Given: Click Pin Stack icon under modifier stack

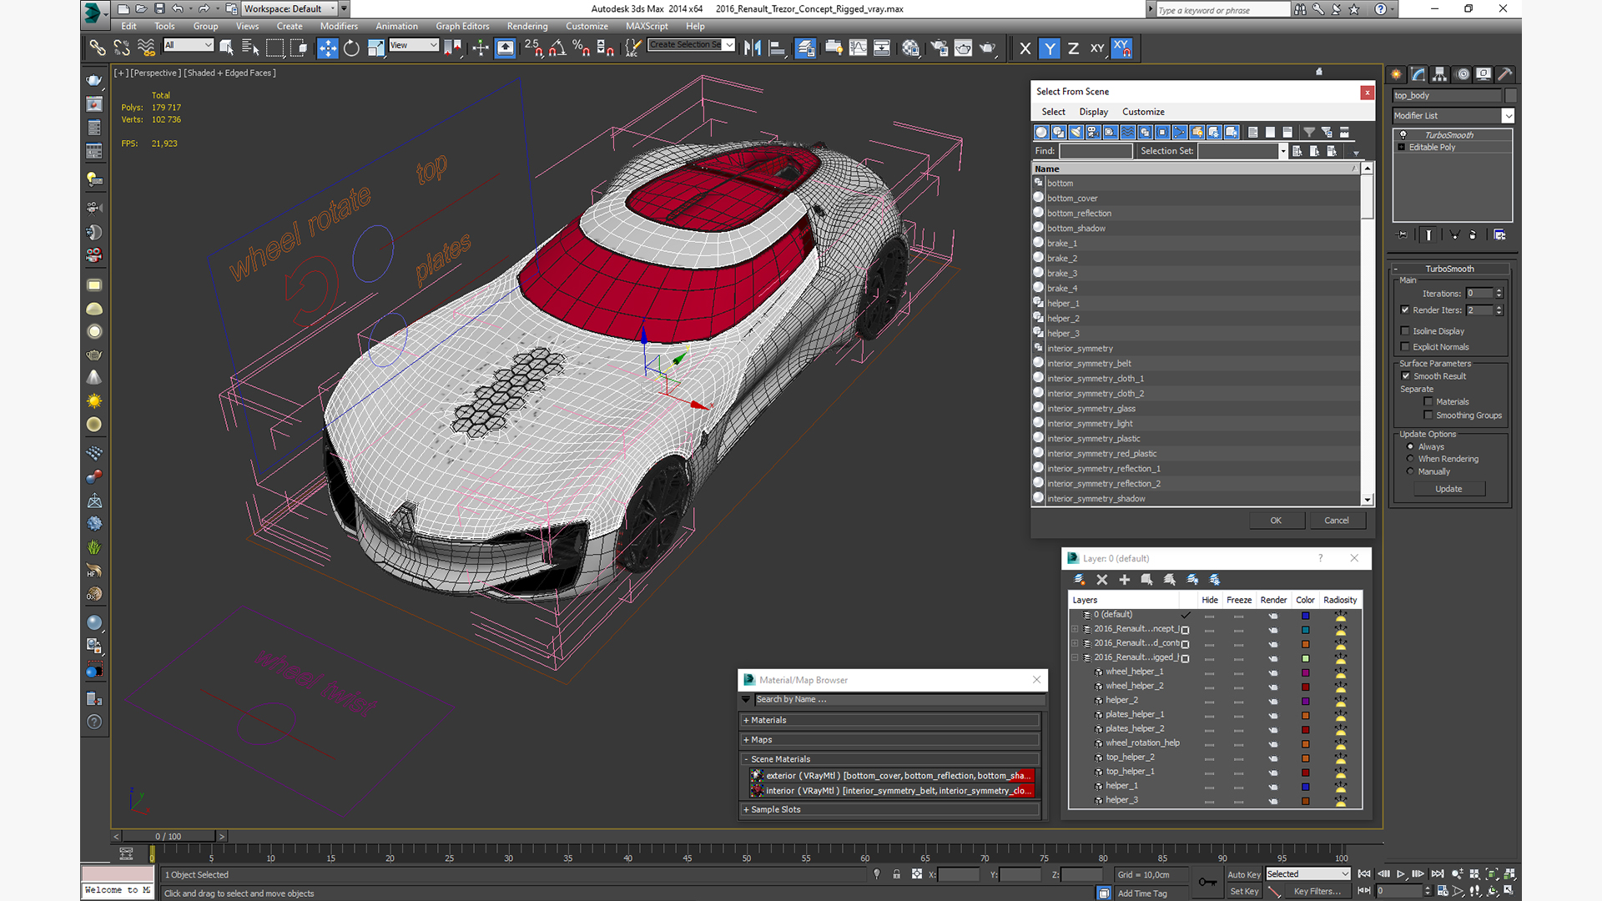Looking at the screenshot, I should pos(1403,235).
